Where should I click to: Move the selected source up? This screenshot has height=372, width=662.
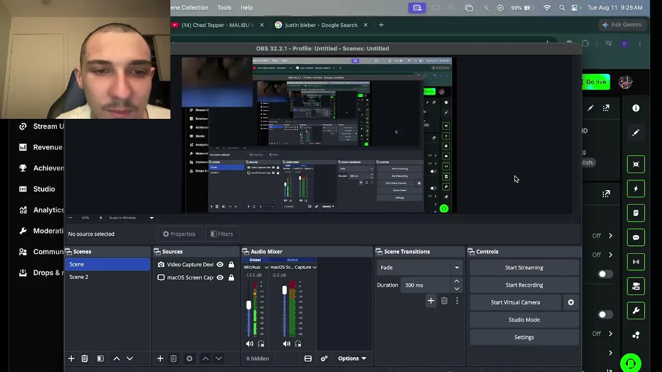(x=205, y=359)
